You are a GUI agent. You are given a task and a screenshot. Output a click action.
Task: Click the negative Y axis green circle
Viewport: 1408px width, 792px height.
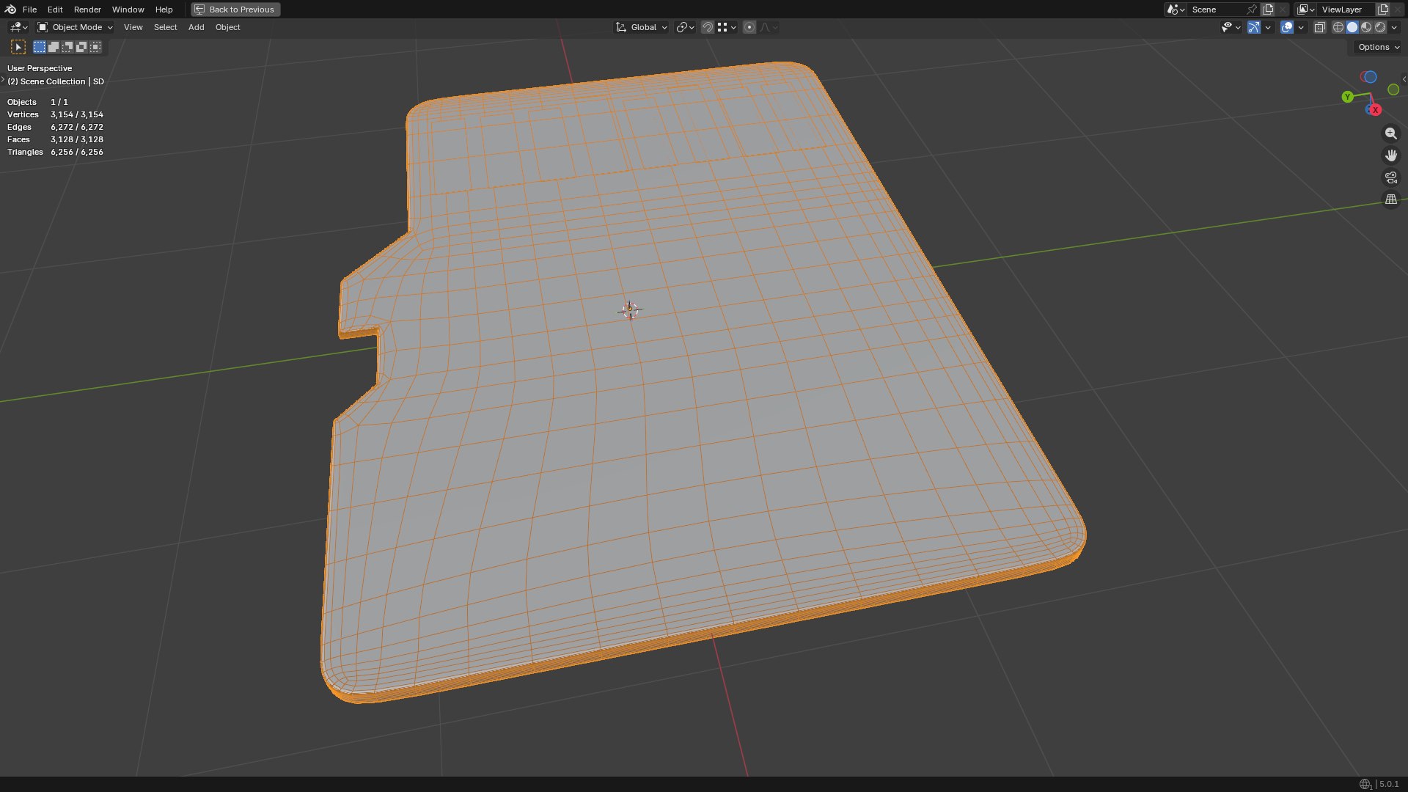click(x=1393, y=89)
